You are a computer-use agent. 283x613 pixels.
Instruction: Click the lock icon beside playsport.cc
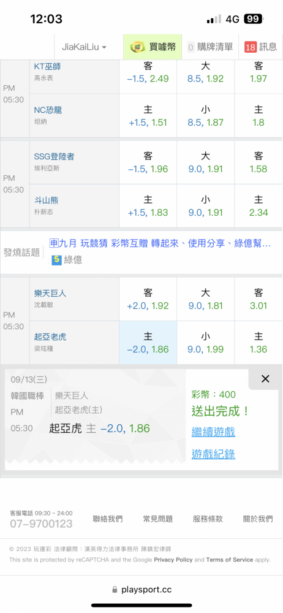click(115, 590)
